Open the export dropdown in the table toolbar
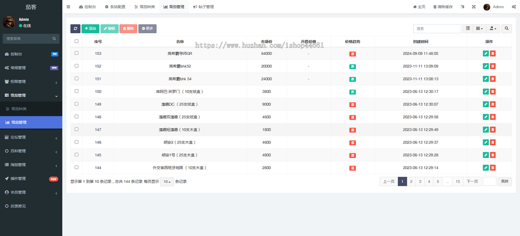Screen dimensions: 520x236 [493, 29]
